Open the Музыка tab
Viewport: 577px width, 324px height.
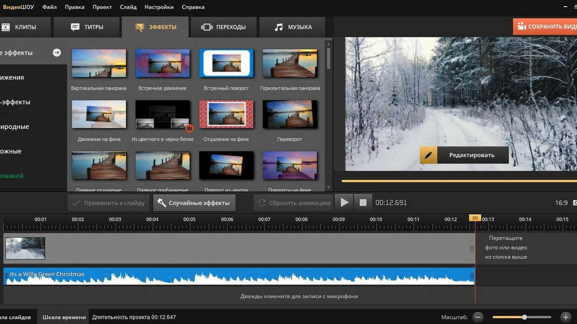[293, 27]
